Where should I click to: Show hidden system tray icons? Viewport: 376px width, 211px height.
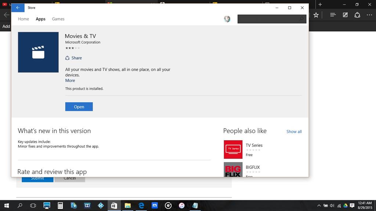tap(319, 205)
